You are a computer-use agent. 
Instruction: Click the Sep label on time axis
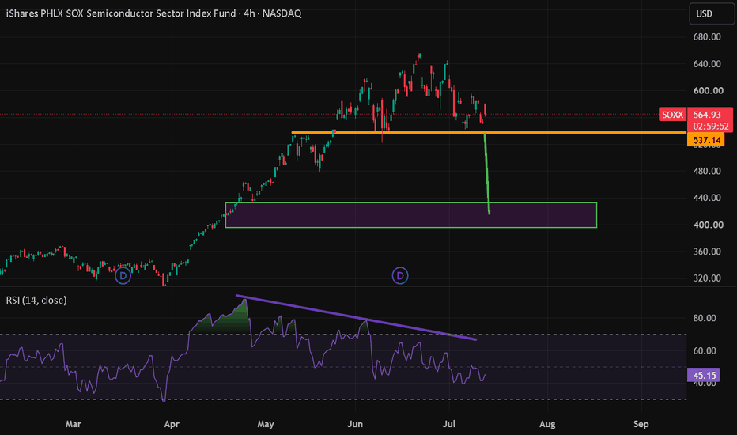641,424
